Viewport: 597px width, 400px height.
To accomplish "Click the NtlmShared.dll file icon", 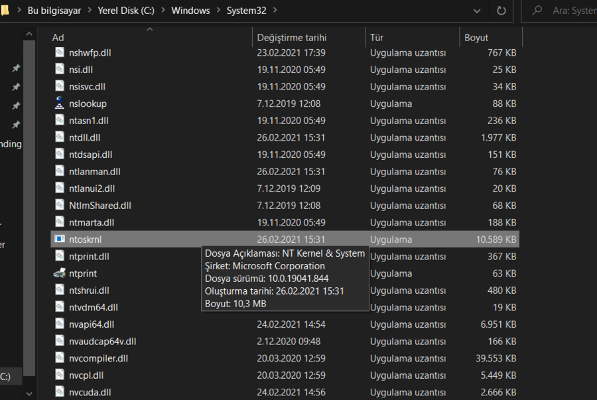I will click(60, 206).
